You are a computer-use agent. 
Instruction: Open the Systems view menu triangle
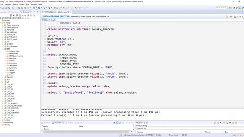click(38, 15)
